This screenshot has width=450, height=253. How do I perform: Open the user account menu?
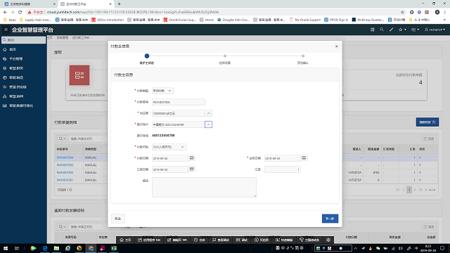(x=435, y=30)
